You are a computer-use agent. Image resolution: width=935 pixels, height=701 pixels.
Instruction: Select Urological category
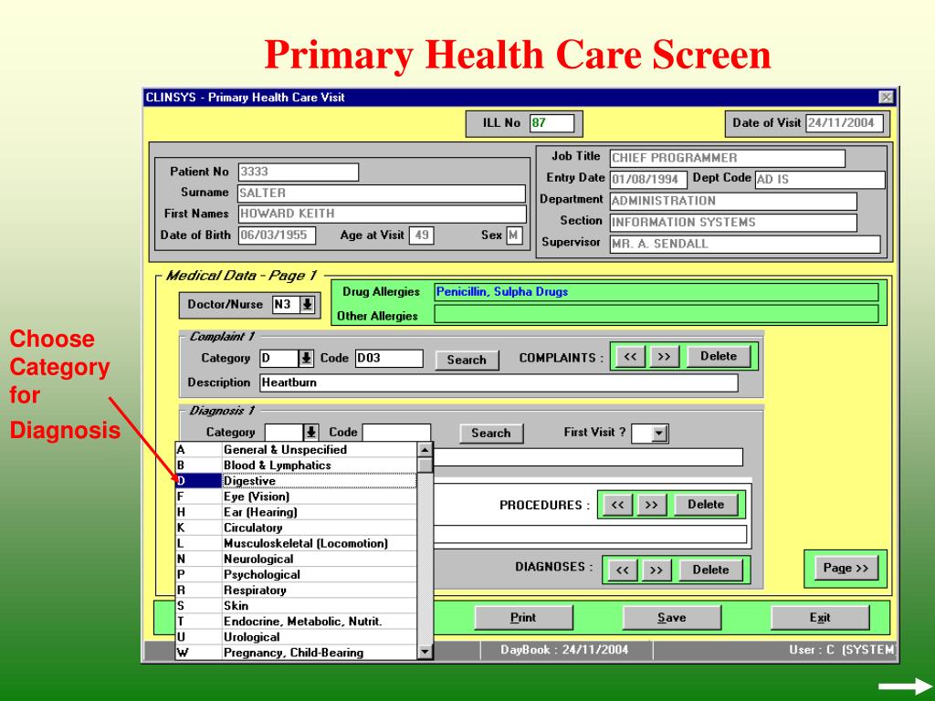[297, 636]
